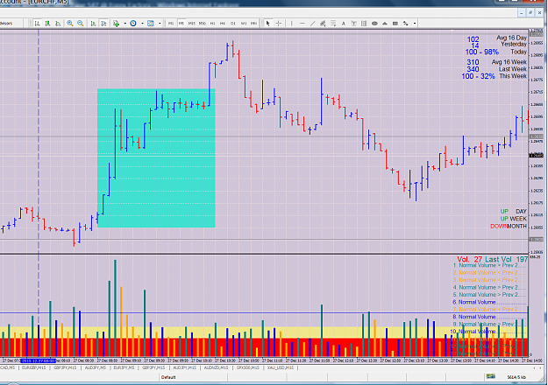Click the Avg 16 Day label

tap(512, 38)
